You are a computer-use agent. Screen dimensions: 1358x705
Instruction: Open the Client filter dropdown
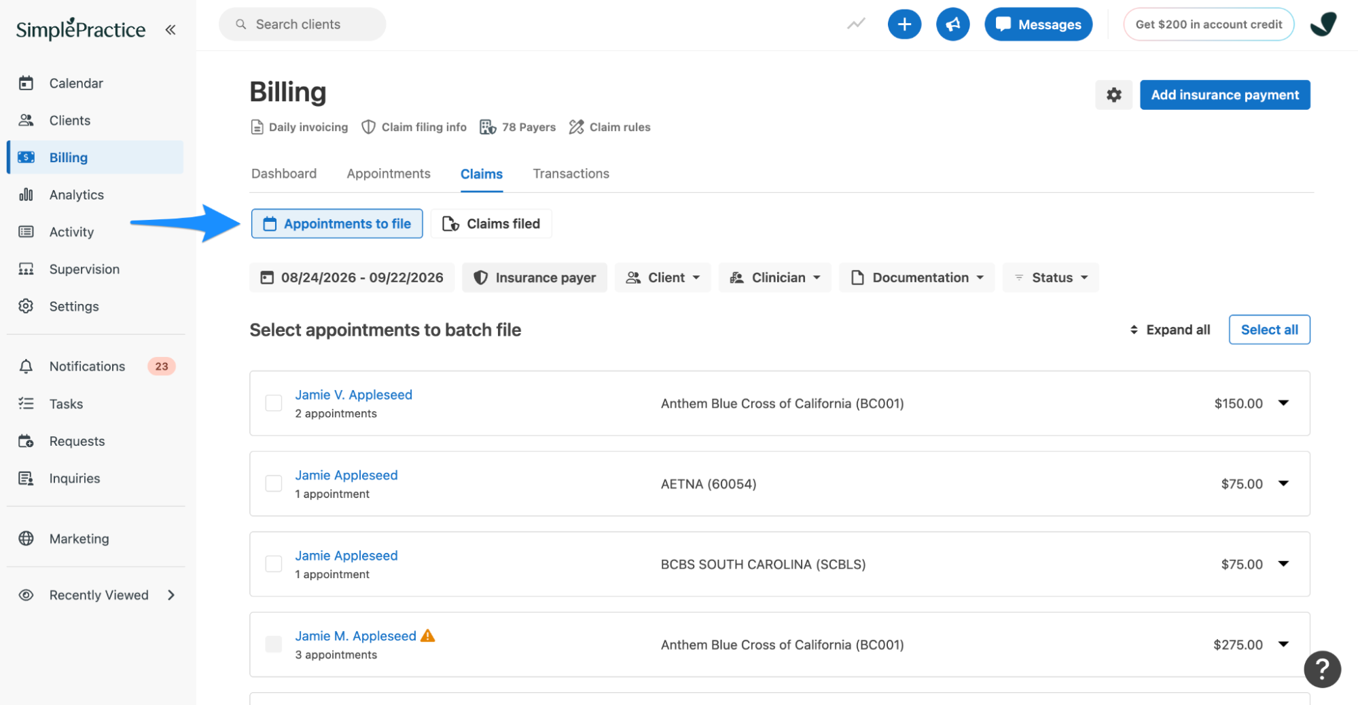(662, 278)
